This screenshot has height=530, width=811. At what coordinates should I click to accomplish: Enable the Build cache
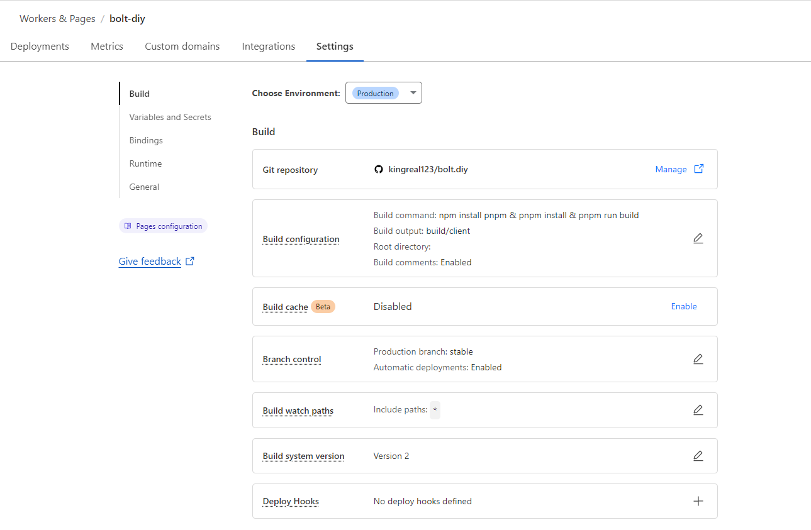coord(684,306)
